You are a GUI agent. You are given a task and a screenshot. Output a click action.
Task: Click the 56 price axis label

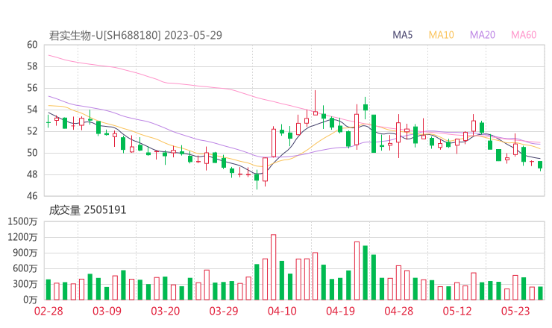point(32,88)
